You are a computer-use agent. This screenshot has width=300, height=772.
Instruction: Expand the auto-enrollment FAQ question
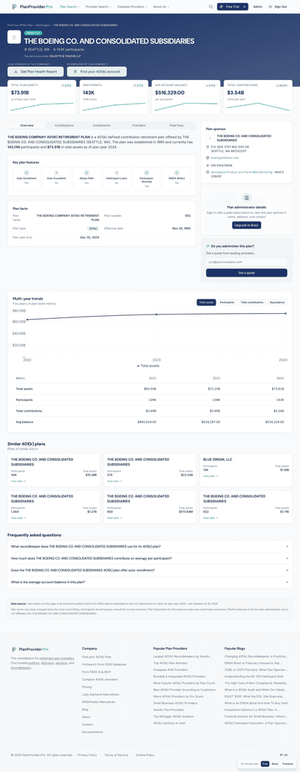point(149,570)
